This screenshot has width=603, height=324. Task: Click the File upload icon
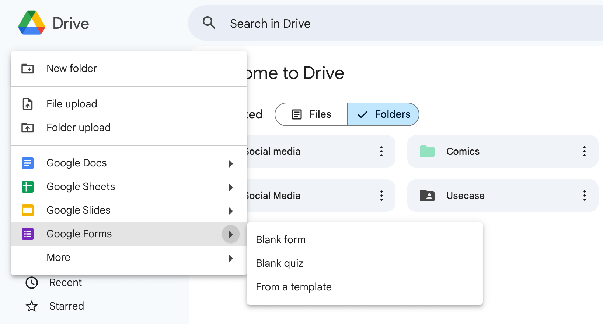coord(28,104)
